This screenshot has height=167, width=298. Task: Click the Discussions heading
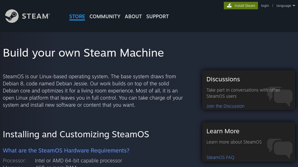pos(223,79)
